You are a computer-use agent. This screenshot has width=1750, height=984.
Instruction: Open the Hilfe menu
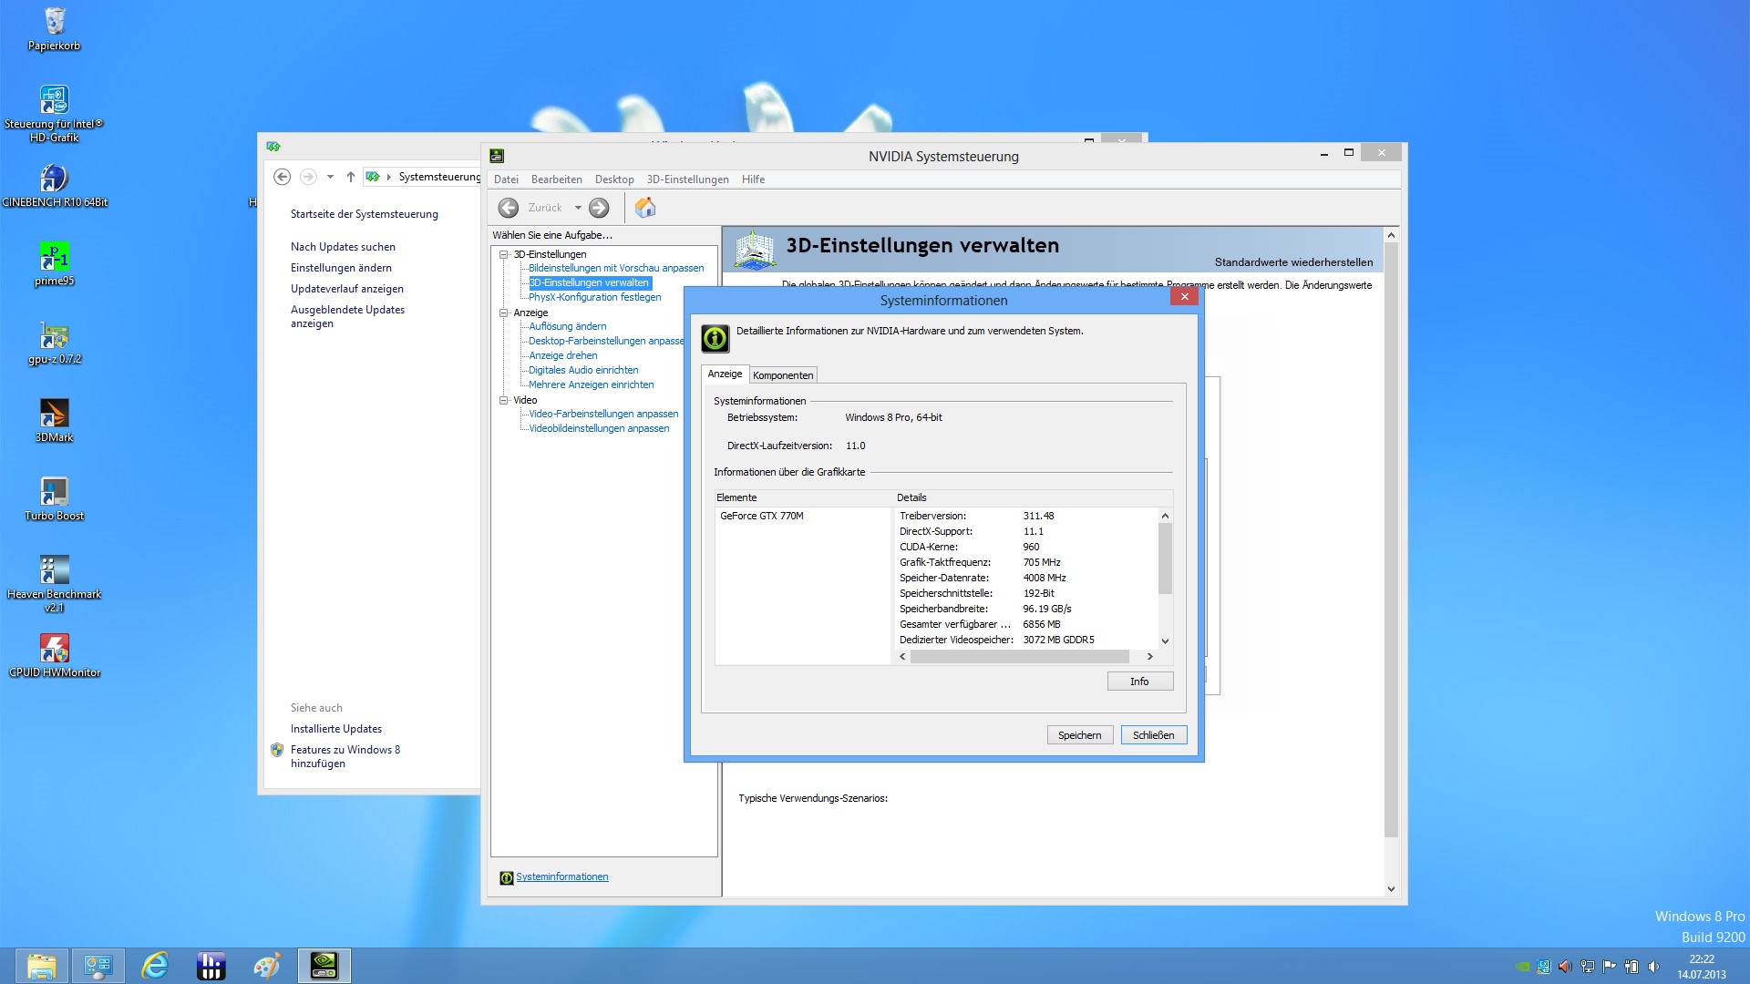753,179
